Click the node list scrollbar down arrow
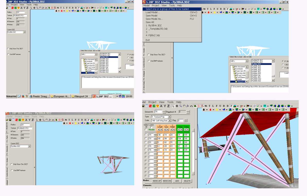The width and height of the screenshot is (307, 196). [x=193, y=173]
